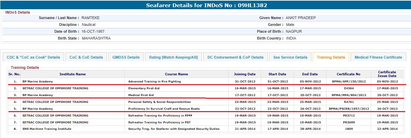
Task: Select Personal Safety & Social Responsibilities course
Action: pyautogui.click(x=159, y=102)
